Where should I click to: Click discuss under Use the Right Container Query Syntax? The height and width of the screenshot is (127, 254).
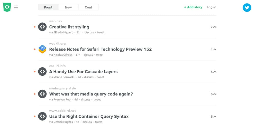pos(87,122)
